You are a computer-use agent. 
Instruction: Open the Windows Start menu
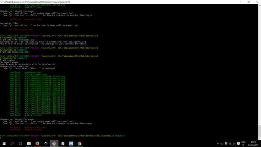click(x=4, y=144)
